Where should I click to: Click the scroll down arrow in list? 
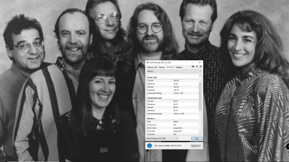click(200, 134)
